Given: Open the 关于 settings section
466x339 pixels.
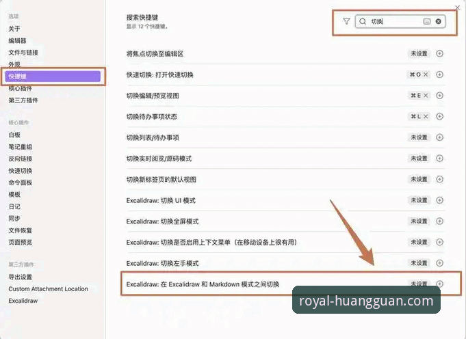Looking at the screenshot, I should (14, 29).
